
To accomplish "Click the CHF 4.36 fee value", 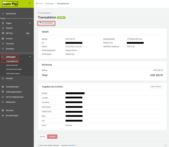I will click(x=131, y=46).
